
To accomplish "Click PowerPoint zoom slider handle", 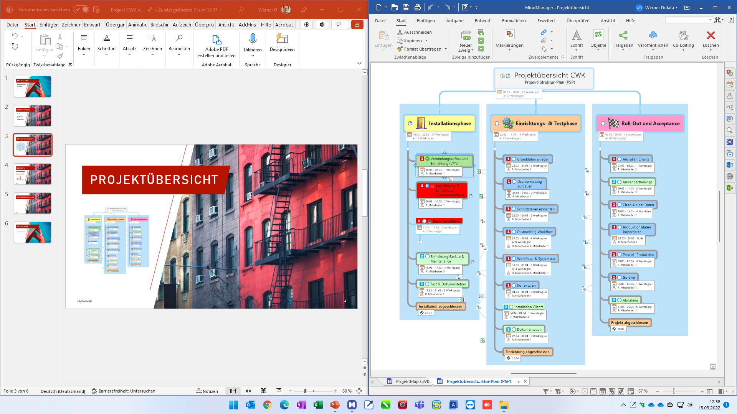I will (x=305, y=391).
